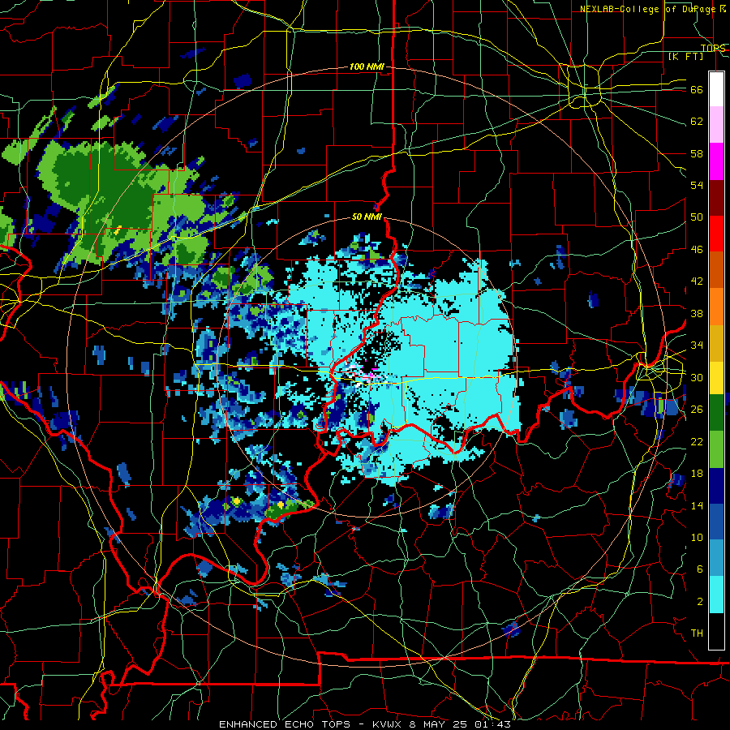This screenshot has height=730, width=730.
Task: Click the legend value 34
Action: click(x=697, y=346)
